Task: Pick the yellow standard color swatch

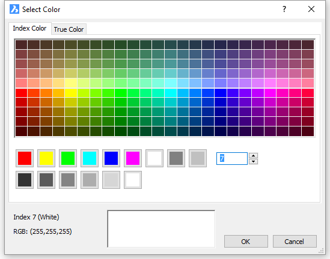Action: pyautogui.click(x=46, y=158)
